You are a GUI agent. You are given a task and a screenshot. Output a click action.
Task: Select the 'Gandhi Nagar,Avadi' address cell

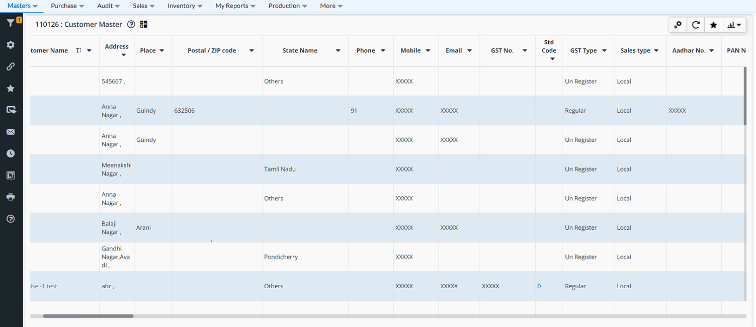tap(117, 257)
